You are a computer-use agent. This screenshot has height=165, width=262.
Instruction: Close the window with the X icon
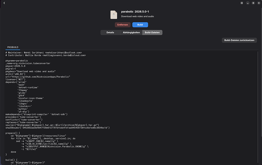(259, 3)
